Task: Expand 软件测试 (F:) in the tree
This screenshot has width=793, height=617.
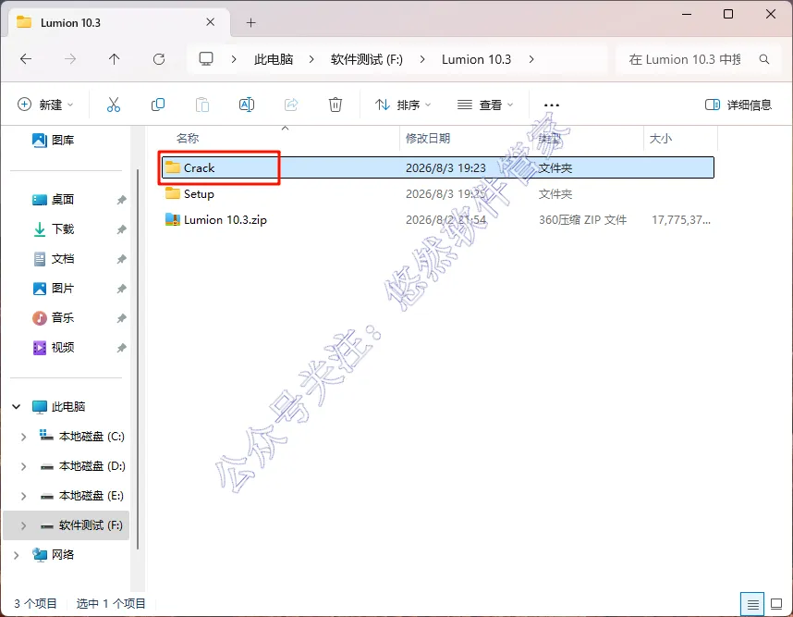Action: pyautogui.click(x=23, y=525)
